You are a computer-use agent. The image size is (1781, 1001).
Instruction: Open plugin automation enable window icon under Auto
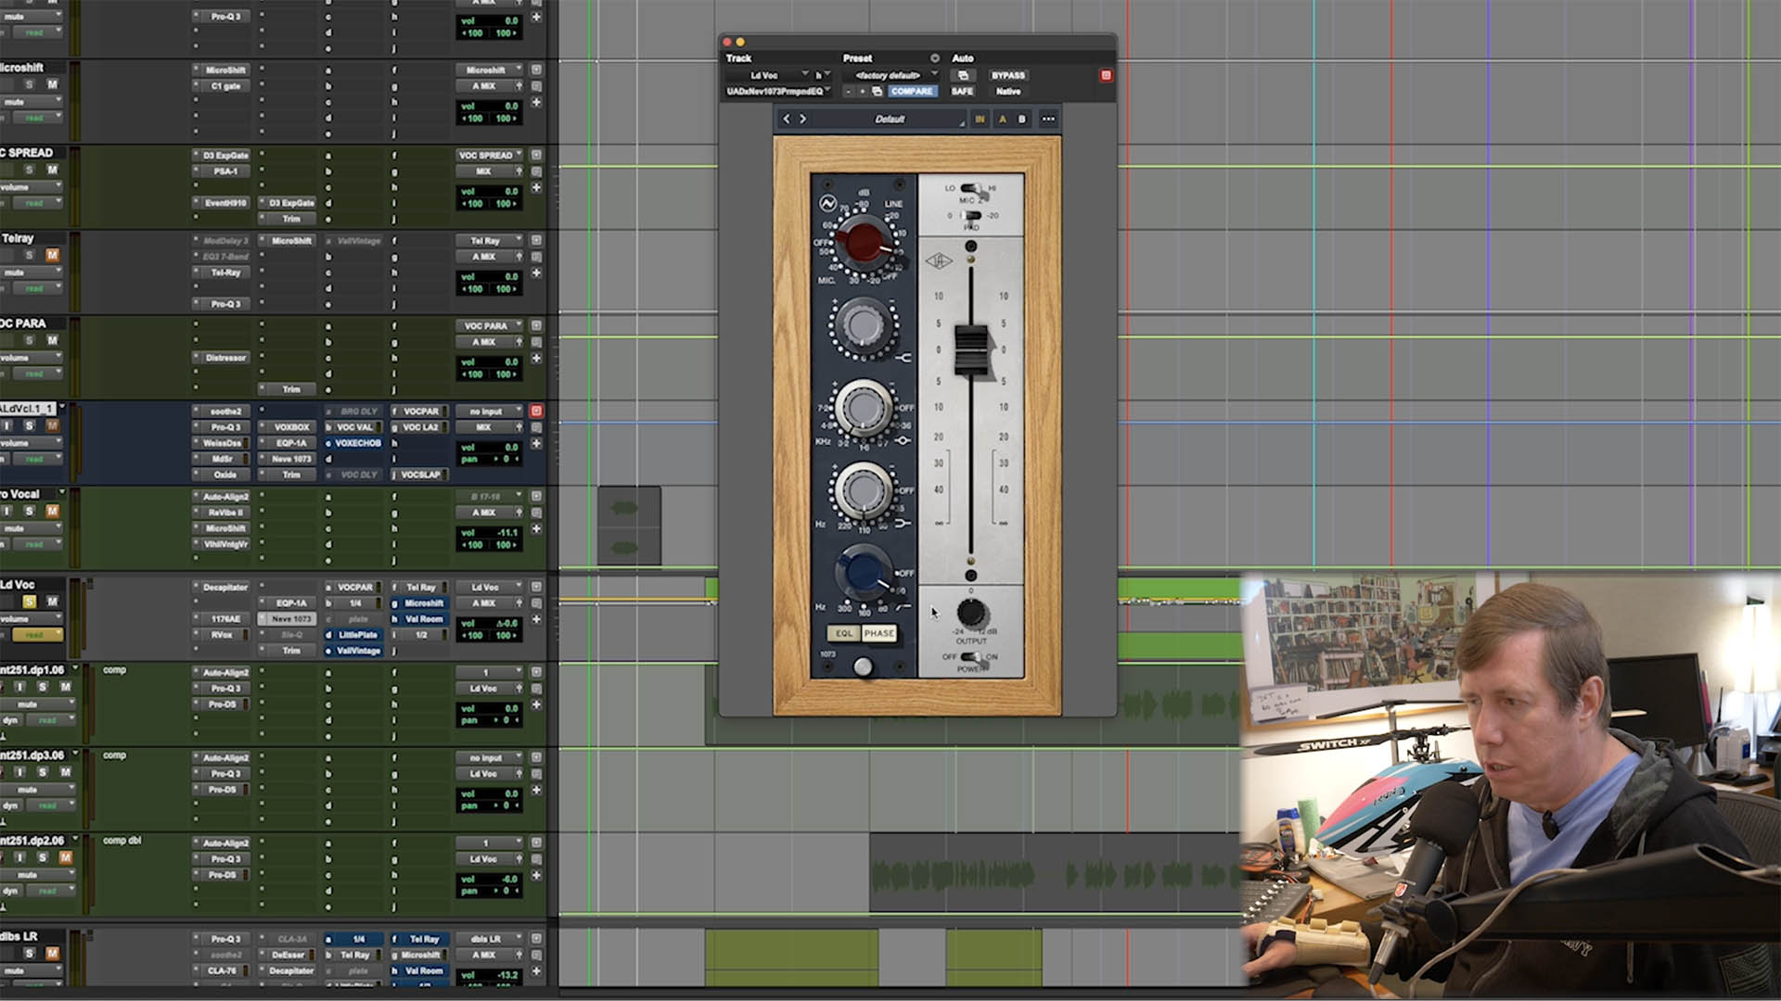click(963, 75)
